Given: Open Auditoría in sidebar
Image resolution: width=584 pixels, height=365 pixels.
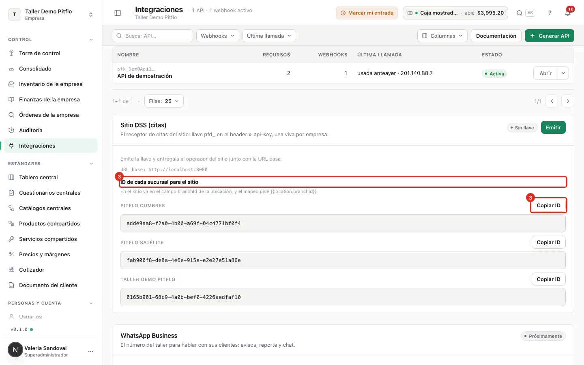Looking at the screenshot, I should pyautogui.click(x=51, y=130).
